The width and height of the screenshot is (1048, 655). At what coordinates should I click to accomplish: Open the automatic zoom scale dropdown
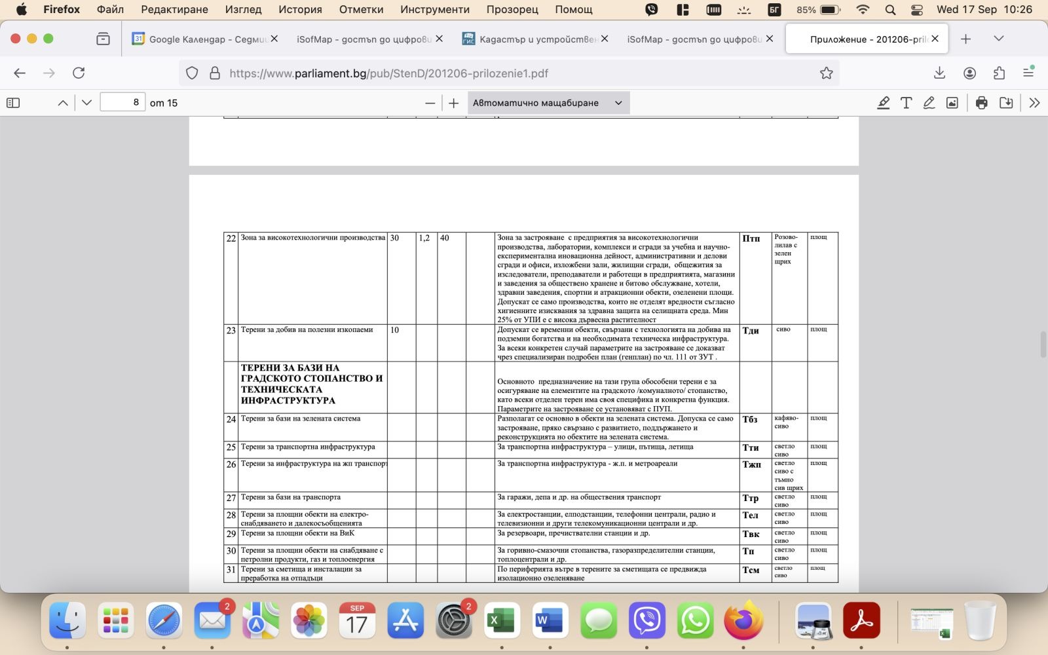coord(548,103)
